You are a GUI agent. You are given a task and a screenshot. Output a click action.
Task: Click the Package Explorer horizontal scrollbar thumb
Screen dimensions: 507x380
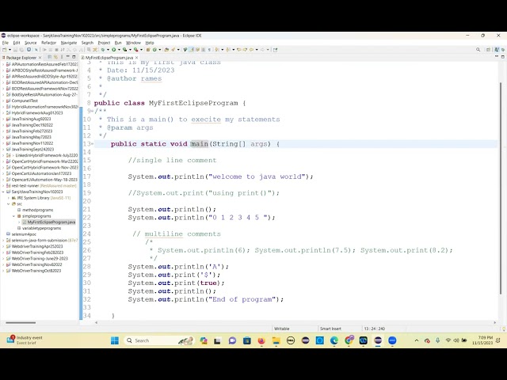point(21,322)
